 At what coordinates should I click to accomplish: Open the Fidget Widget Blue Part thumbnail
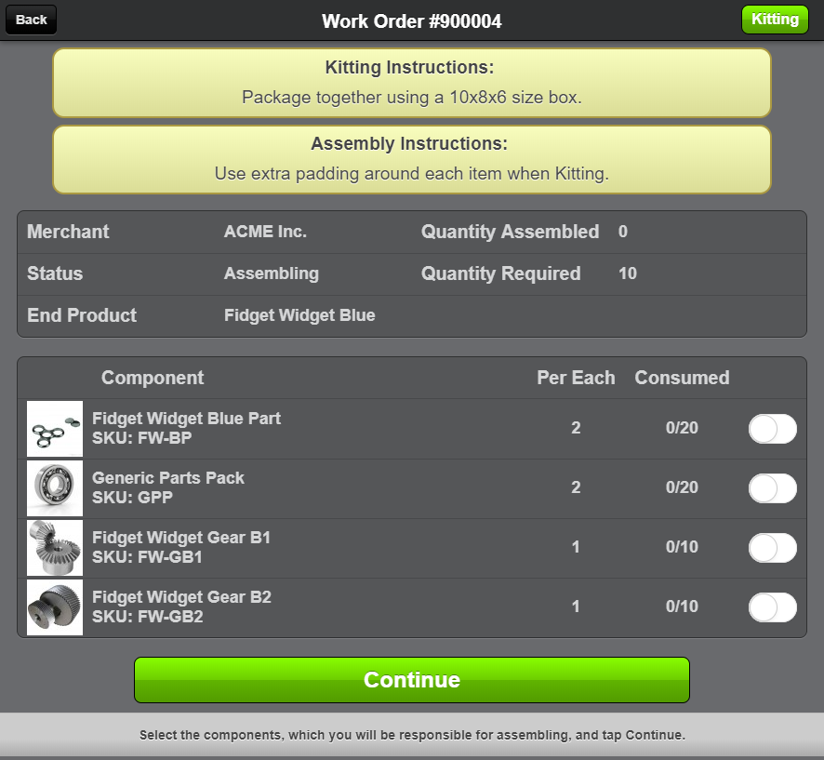(55, 429)
